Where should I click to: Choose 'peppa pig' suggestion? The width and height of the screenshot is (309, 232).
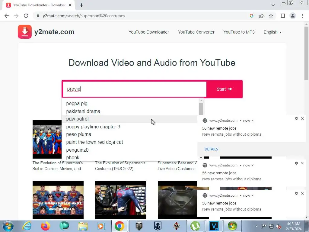click(x=129, y=104)
